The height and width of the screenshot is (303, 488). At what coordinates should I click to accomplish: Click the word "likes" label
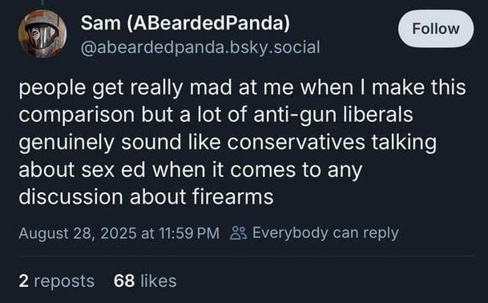pyautogui.click(x=159, y=281)
